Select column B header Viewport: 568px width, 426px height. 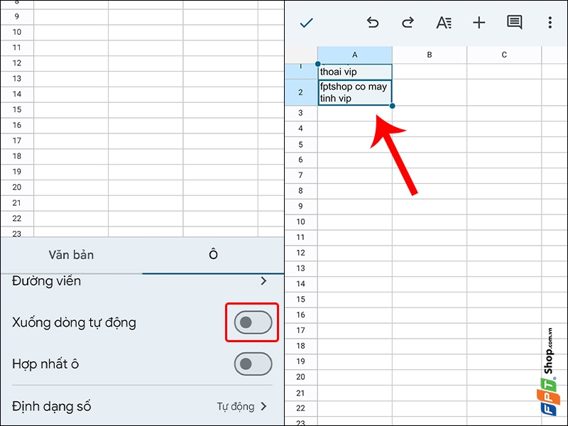[430, 55]
